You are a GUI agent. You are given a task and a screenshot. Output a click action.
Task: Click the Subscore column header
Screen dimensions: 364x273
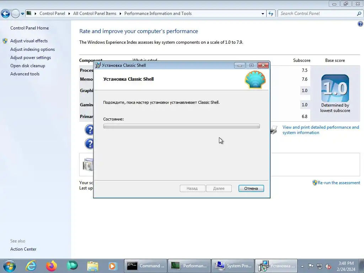(x=301, y=60)
